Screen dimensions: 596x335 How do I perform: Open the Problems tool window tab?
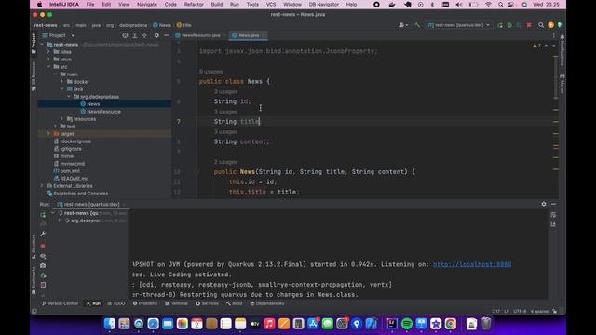(x=145, y=303)
